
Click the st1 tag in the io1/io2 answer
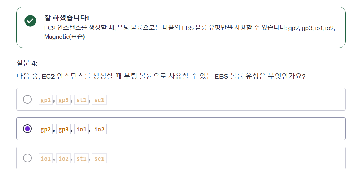pos(81,159)
